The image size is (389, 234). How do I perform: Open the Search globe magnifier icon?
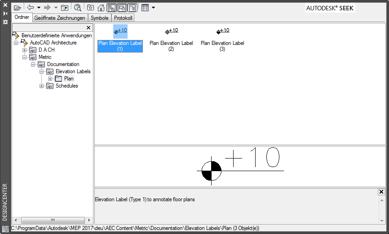[78, 8]
